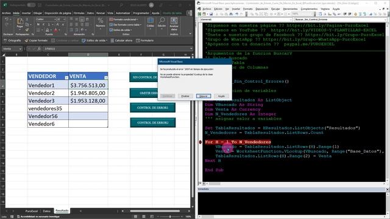This screenshot has width=390, height=219.
Task: Open the VENDEDOR column filter dropdown
Action: pyautogui.click(x=66, y=78)
